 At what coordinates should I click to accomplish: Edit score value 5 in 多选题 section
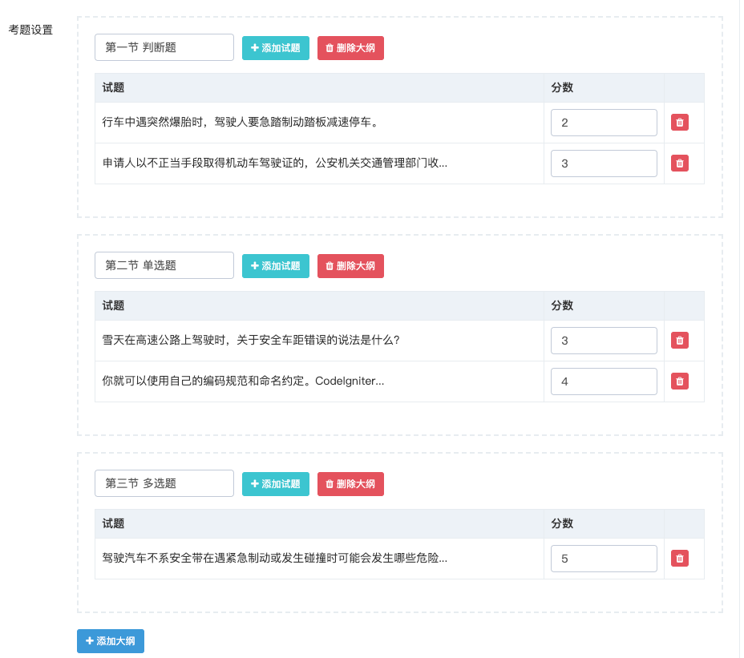604,559
